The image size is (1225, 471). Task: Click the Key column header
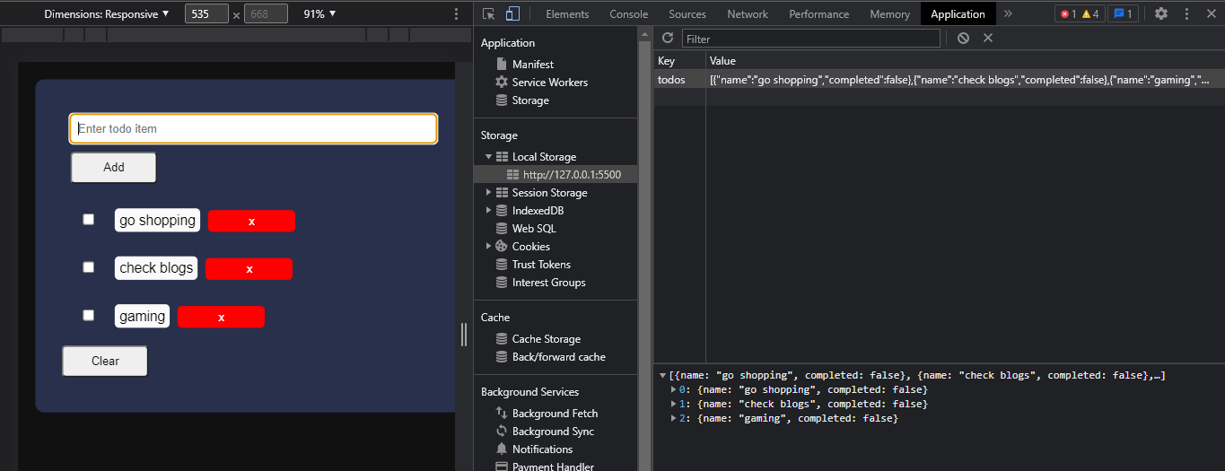point(679,61)
